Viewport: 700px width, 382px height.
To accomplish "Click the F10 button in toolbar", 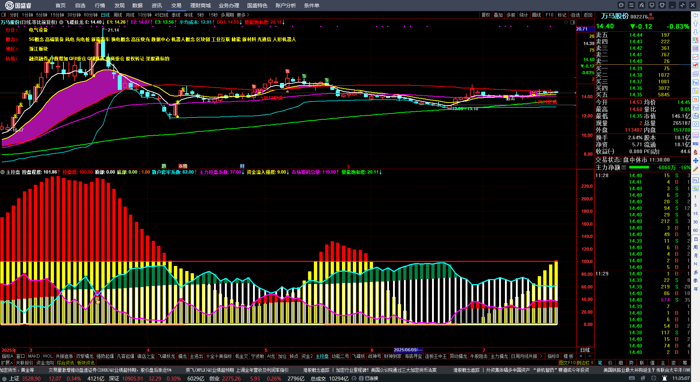I will coord(549,15).
